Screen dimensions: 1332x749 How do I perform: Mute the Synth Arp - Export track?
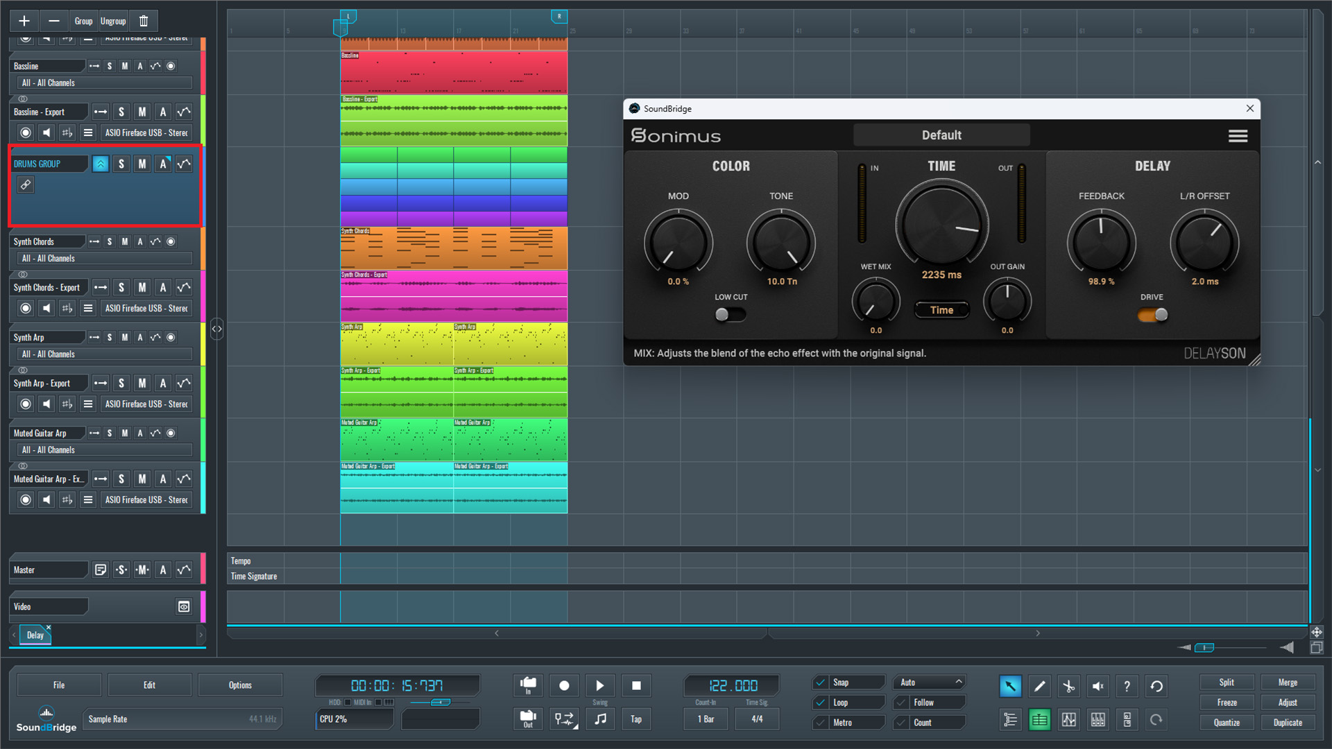[x=142, y=383]
